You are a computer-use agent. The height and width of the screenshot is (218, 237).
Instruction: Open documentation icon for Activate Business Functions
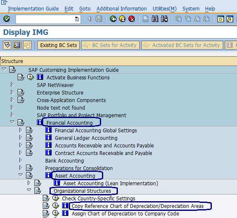tap(21, 77)
